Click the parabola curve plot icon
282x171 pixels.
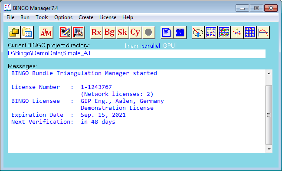click(x=263, y=33)
